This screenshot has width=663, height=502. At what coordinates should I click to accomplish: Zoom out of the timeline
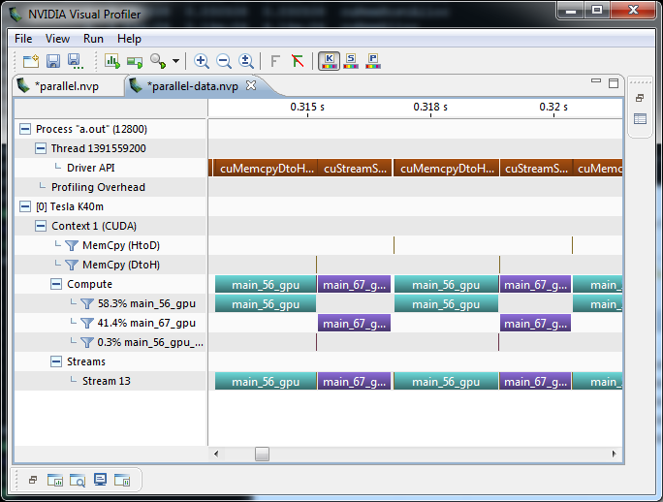pyautogui.click(x=224, y=61)
